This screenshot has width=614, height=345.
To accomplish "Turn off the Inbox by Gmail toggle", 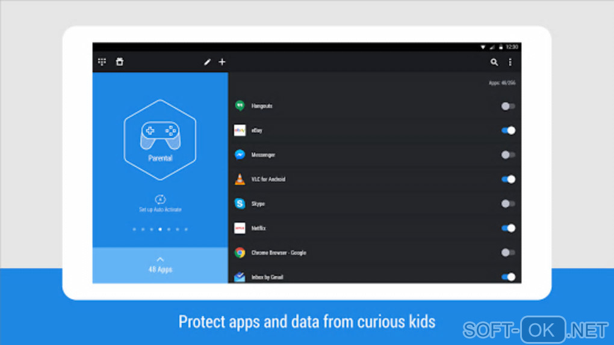I will click(508, 277).
